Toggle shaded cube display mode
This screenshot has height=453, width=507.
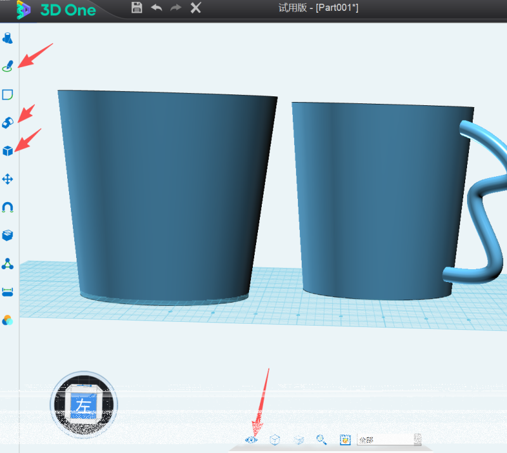coord(298,440)
